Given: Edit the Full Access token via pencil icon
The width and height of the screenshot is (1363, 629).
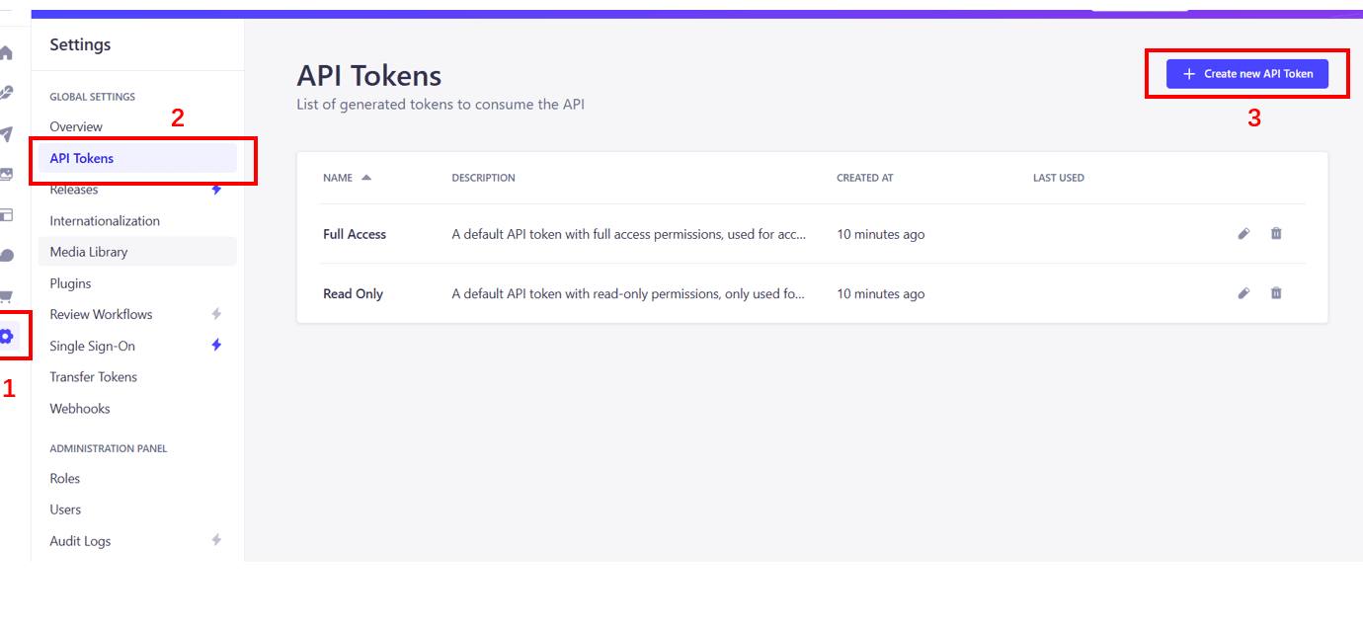Looking at the screenshot, I should [1243, 233].
